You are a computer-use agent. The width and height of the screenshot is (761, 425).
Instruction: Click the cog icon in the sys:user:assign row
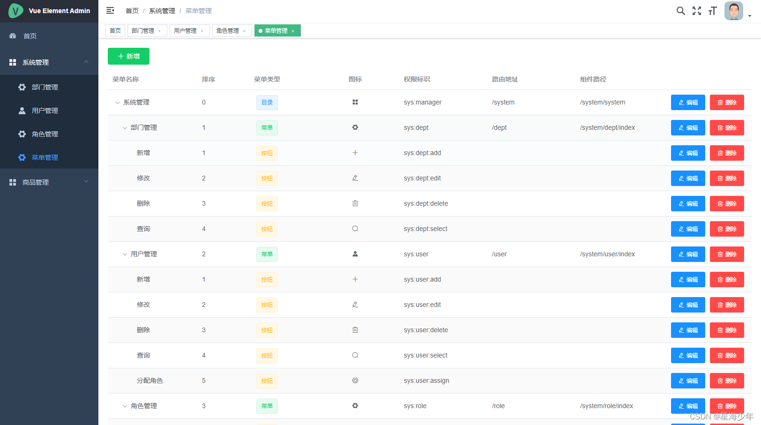355,380
